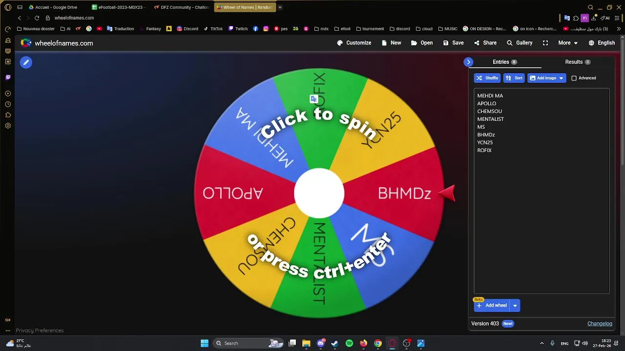Click the blue pencil edit icon
This screenshot has height=351, width=625.
(x=26, y=62)
